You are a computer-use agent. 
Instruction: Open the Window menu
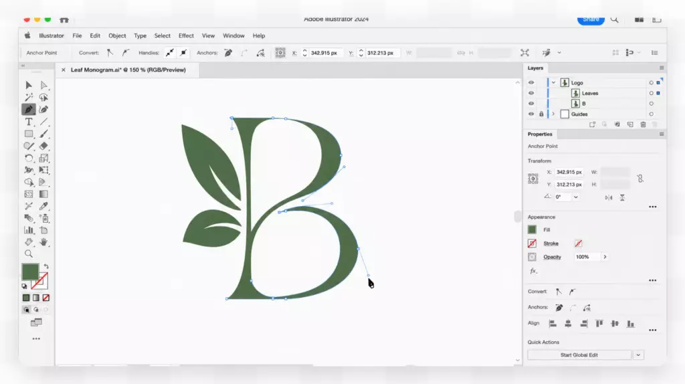tap(233, 36)
